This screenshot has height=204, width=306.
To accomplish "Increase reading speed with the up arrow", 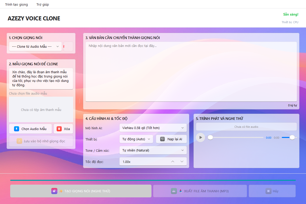I will click(173, 161).
